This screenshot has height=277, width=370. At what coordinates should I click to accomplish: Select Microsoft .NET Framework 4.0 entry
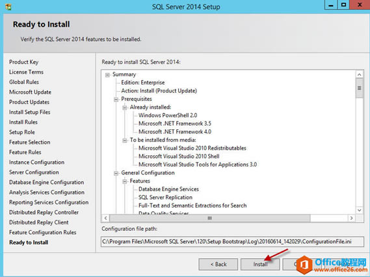click(x=175, y=132)
